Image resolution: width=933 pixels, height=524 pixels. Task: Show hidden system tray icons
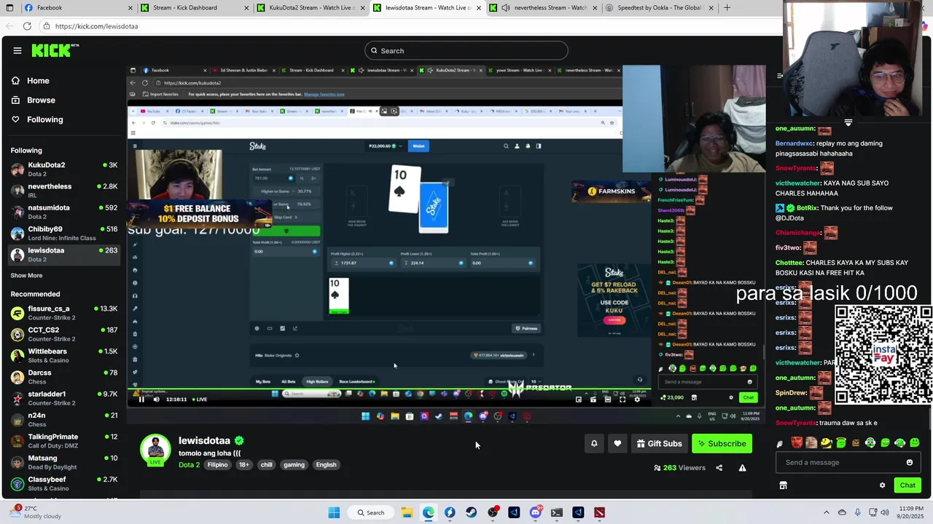(826, 512)
